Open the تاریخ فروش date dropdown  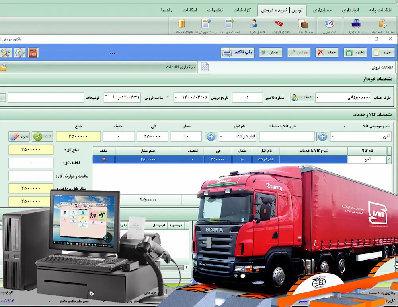point(176,98)
